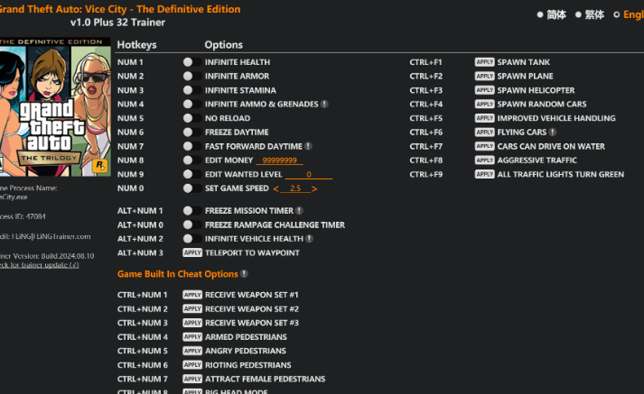Image resolution: width=644 pixels, height=394 pixels.
Task: Click info icon beside Infinite Vehicle Health
Action: [x=309, y=239]
